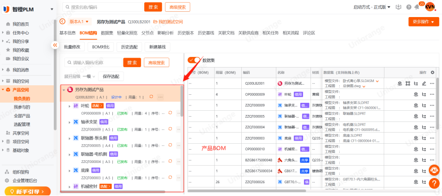Viewport: 442px width, 196px height.
Task: Open the help question mark icon in header
Action: (409, 7)
